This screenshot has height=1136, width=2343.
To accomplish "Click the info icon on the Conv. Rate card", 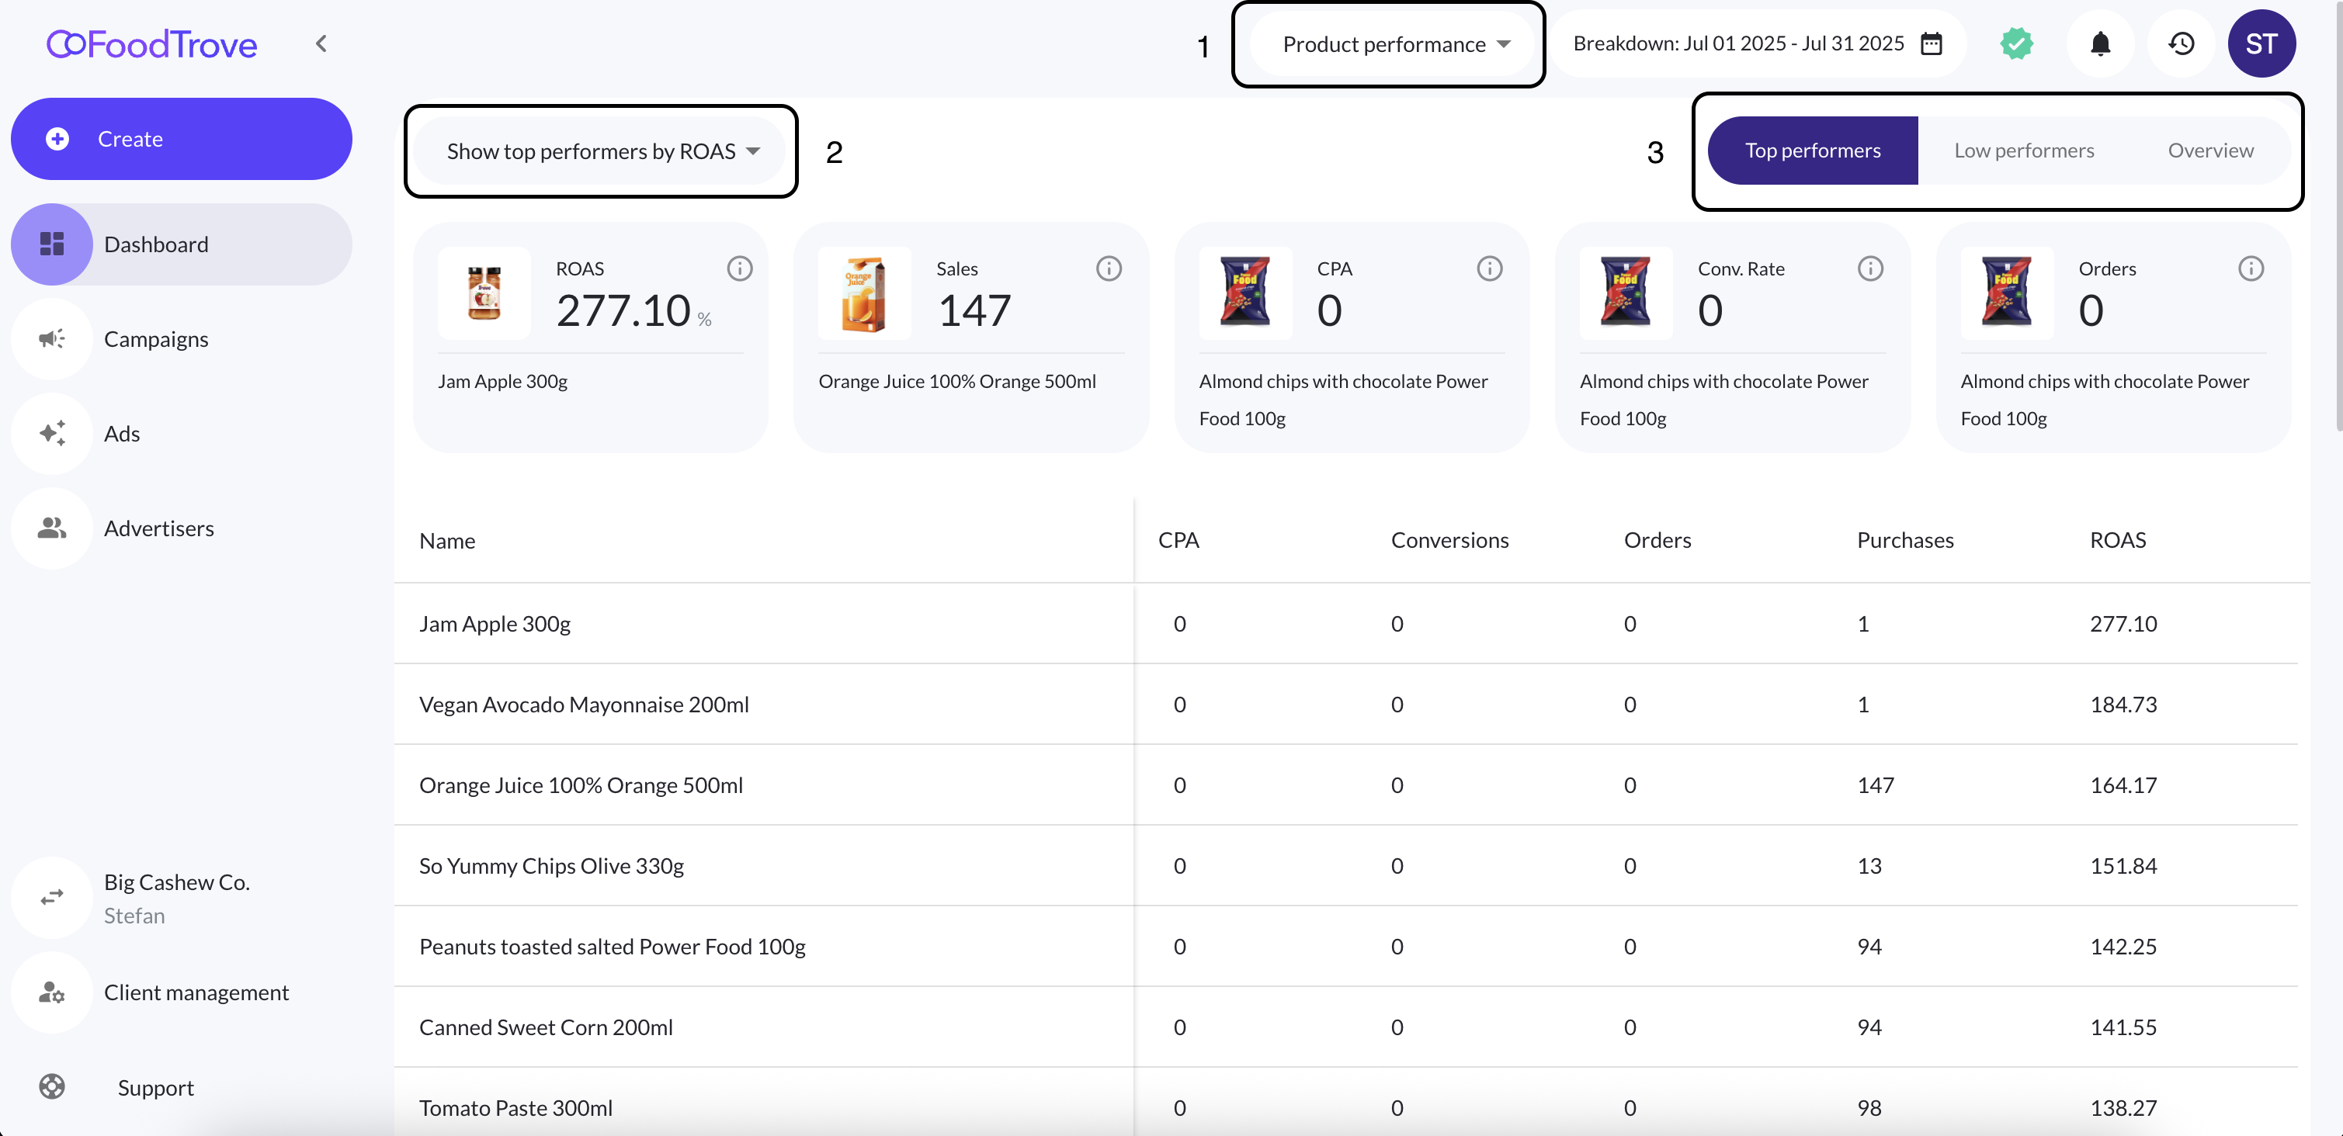I will [1870, 268].
